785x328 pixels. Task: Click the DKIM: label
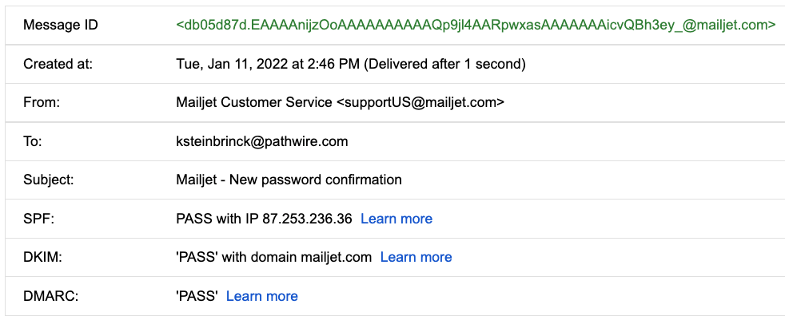click(x=42, y=258)
